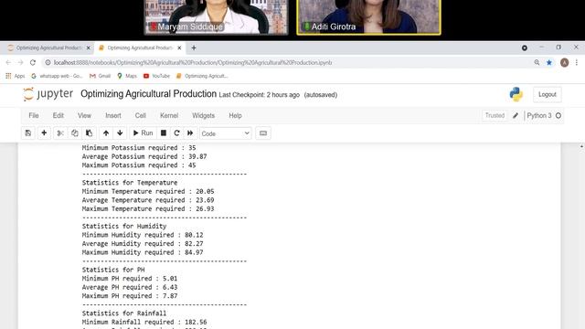
Task: Close the first browser tab
Action: pos(88,48)
